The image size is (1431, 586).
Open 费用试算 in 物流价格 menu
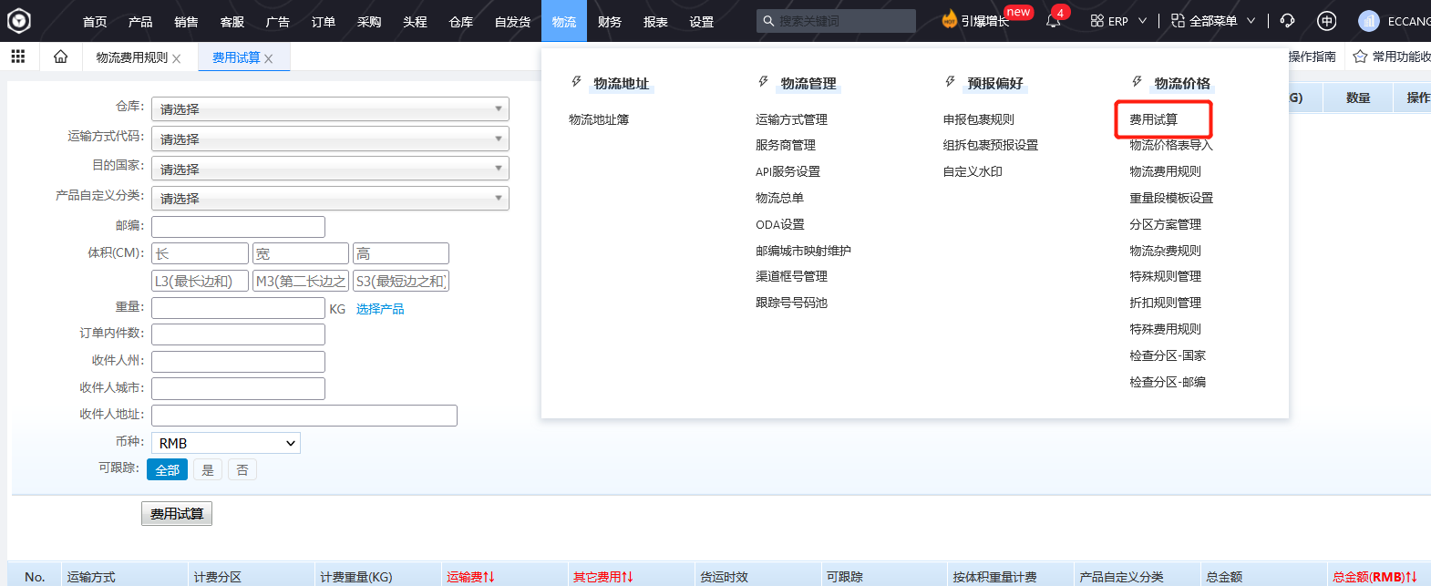coord(1153,119)
